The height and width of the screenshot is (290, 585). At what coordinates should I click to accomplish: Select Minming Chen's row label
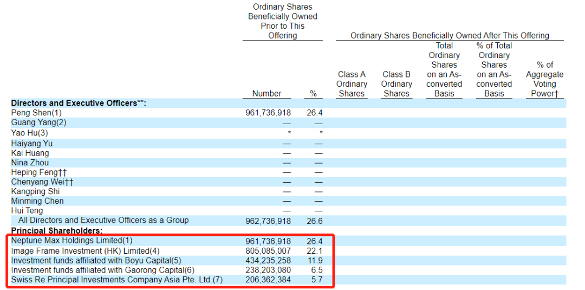click(x=37, y=201)
